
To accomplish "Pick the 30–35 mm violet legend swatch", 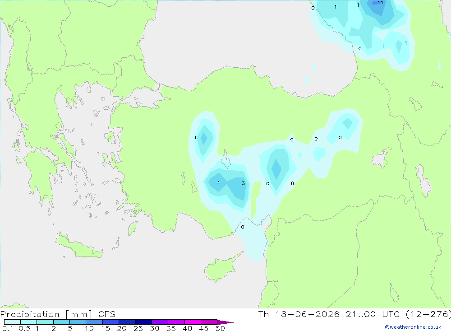I will click(x=160, y=322).
